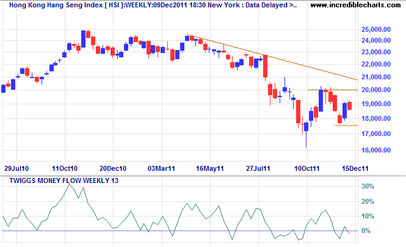Click the last red candle on the chart

tap(350, 106)
